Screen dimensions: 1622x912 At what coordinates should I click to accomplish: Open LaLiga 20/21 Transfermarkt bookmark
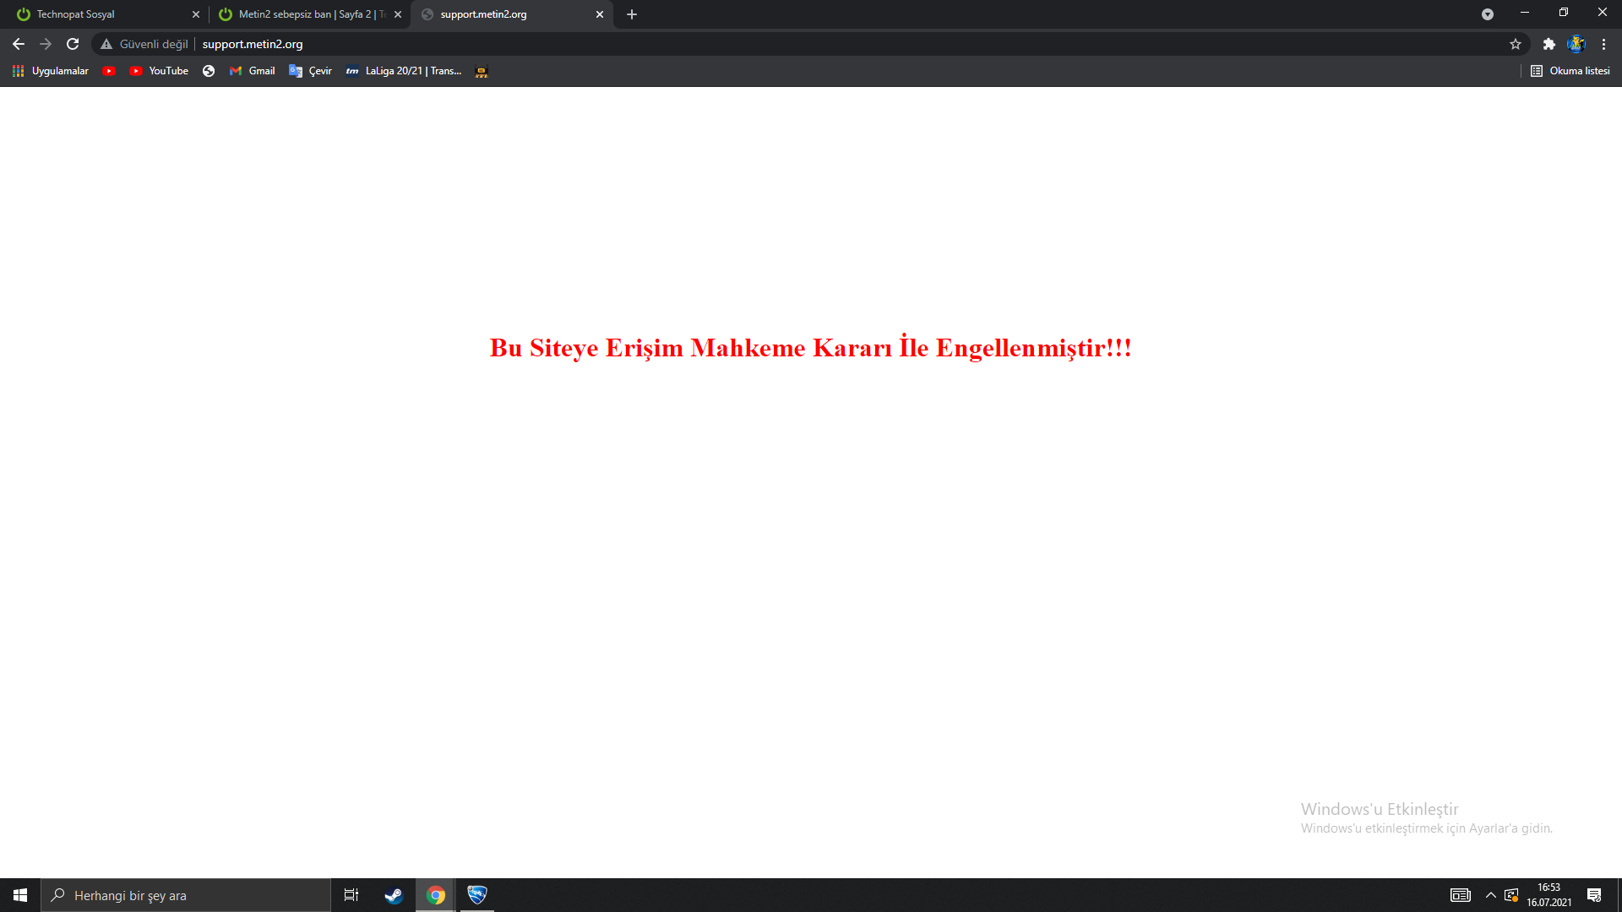404,71
